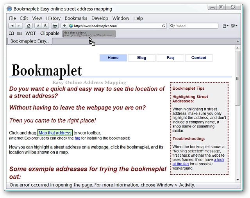Image resolution: width=250 pixels, height=198 pixels.
Task: Open the settings gear menu
Action: coord(234,26)
